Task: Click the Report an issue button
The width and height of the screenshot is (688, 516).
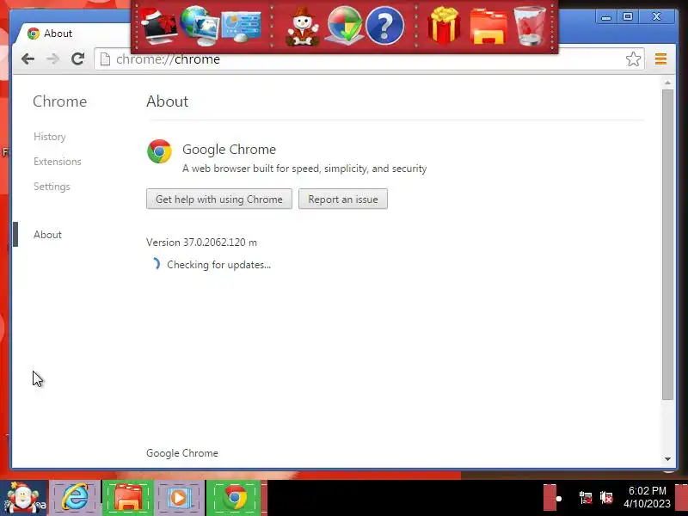Action: click(x=343, y=200)
